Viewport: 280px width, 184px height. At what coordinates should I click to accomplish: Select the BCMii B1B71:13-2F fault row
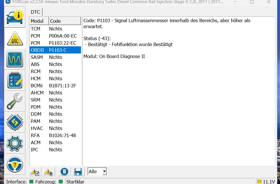pos(55,86)
